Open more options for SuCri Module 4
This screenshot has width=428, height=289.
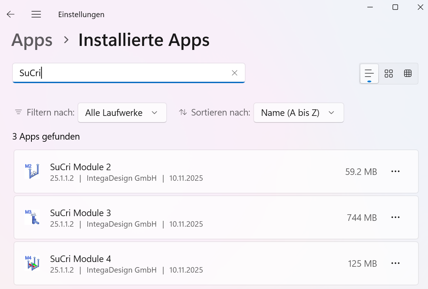point(395,263)
